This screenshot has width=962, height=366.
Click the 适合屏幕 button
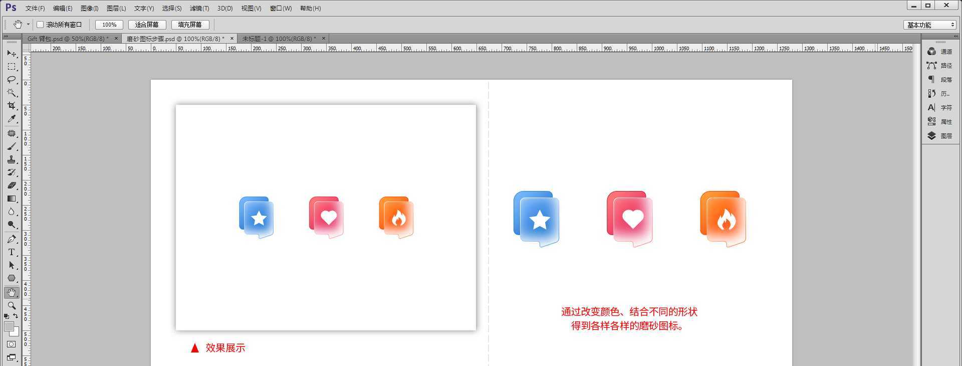147,25
